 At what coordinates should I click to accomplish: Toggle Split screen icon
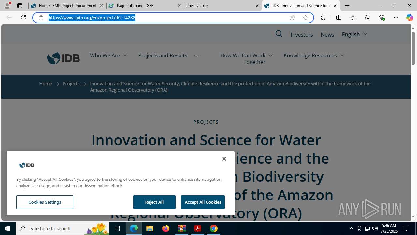pos(338,18)
